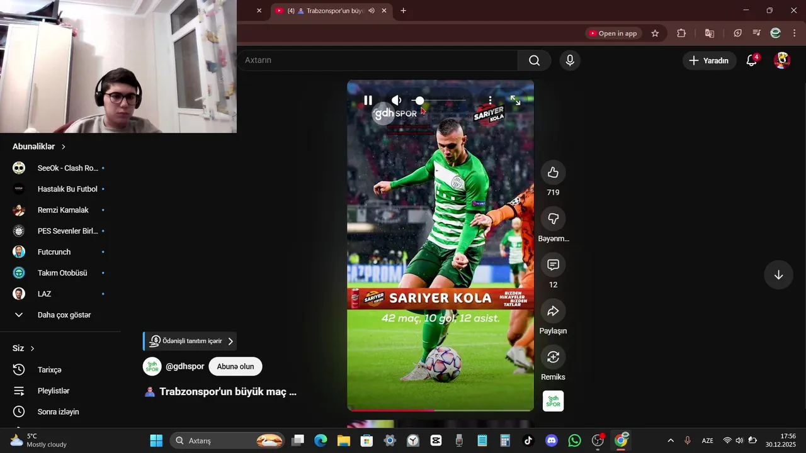
Task: Open the gdh Spor sound thumbnail
Action: 553,401
